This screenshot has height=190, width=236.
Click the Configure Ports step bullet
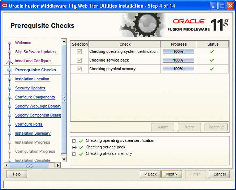click(10, 124)
